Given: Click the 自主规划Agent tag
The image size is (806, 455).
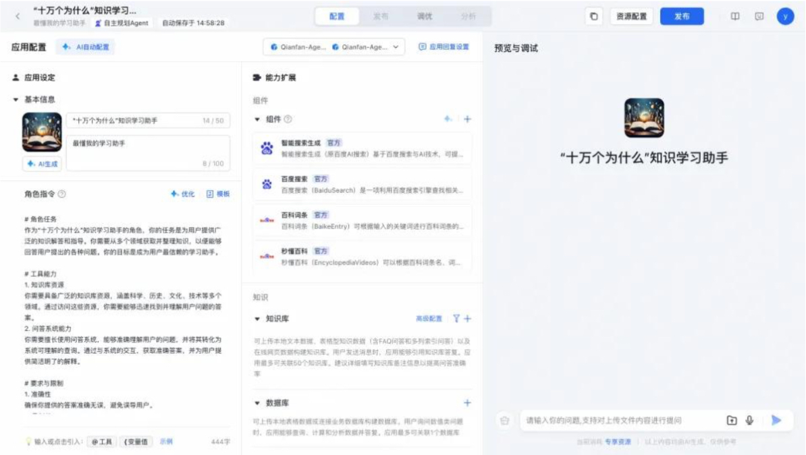Looking at the screenshot, I should (x=122, y=23).
